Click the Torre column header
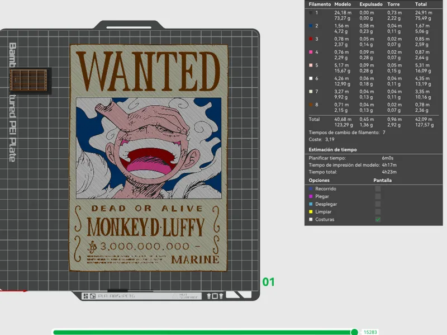The width and height of the screenshot is (447, 335). pyautogui.click(x=393, y=4)
